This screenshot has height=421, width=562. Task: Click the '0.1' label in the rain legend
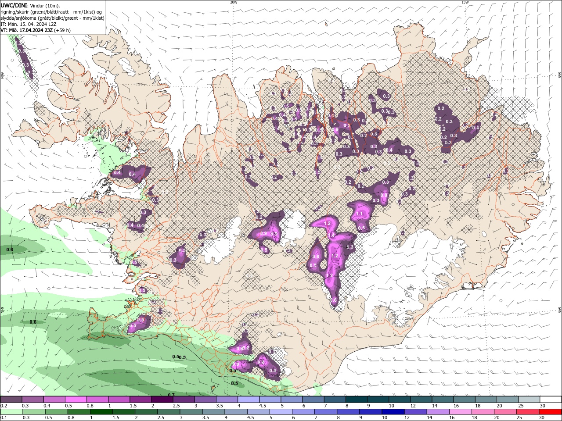4,418
